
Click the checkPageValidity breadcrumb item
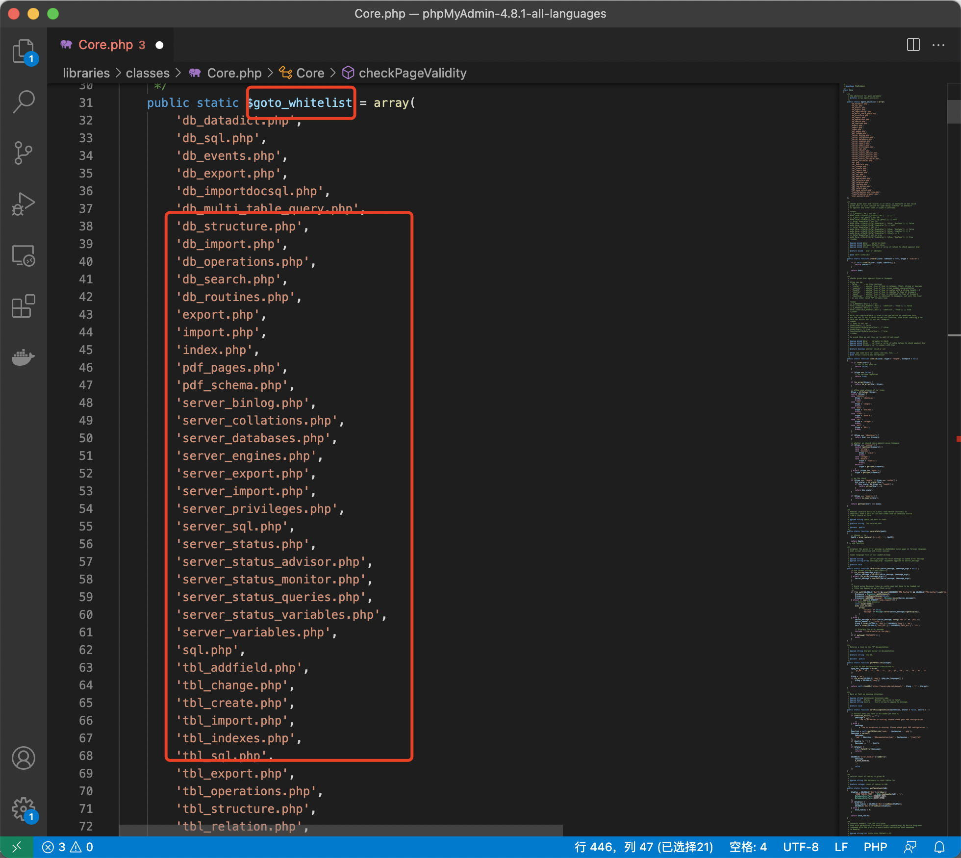click(x=412, y=73)
